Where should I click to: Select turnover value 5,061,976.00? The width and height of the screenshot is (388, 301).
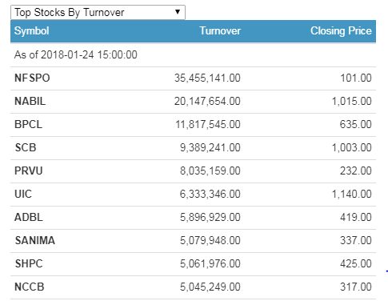point(210,263)
